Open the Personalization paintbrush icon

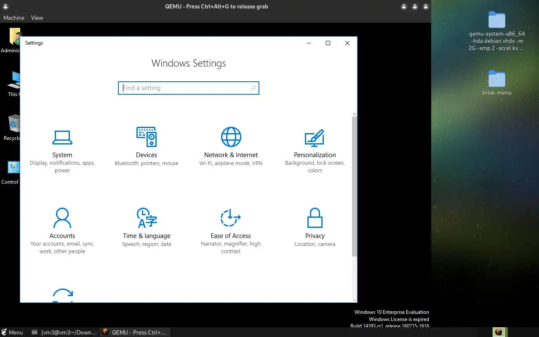(315, 138)
